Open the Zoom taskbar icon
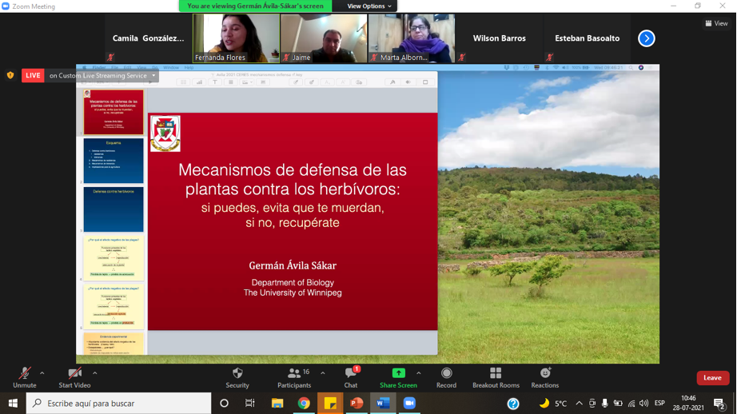The height and width of the screenshot is (414, 737). coord(409,403)
